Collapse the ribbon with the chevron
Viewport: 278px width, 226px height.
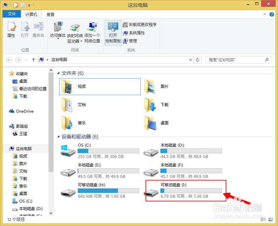pyautogui.click(x=265, y=14)
